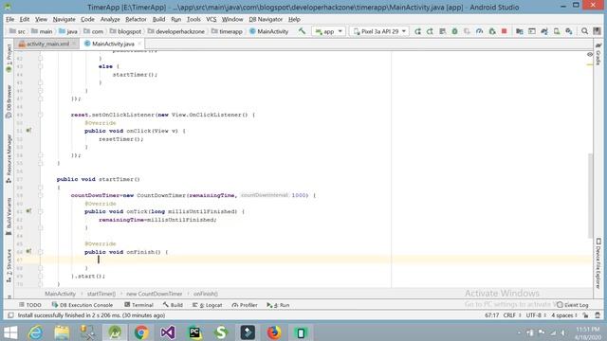Click the Windows Start button
Screen dimensions: 607x341
point(10,332)
